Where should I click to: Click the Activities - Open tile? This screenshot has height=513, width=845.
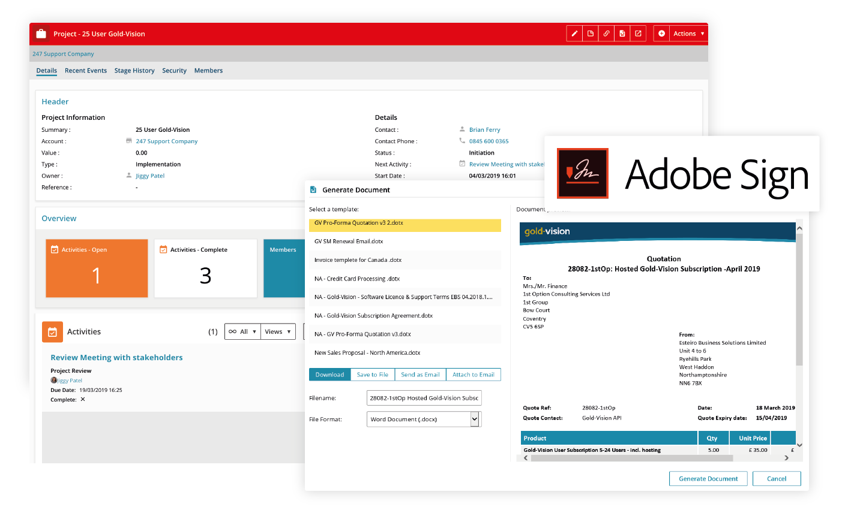point(97,268)
